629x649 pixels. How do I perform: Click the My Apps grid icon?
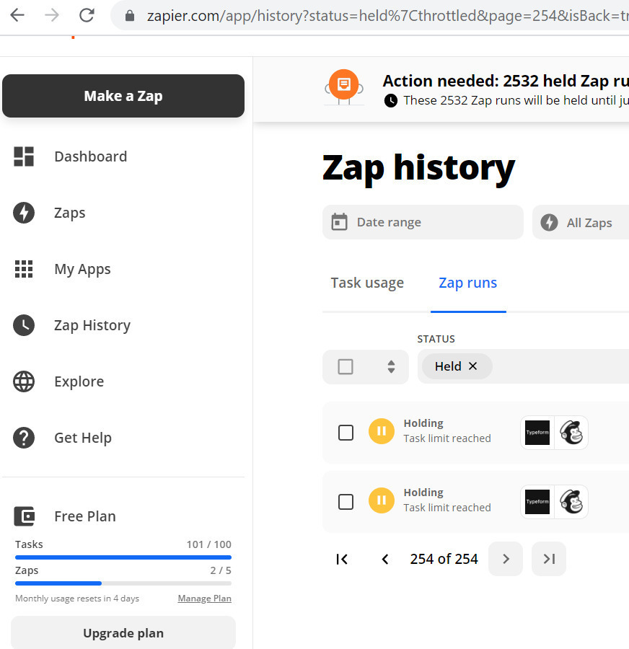pos(24,269)
